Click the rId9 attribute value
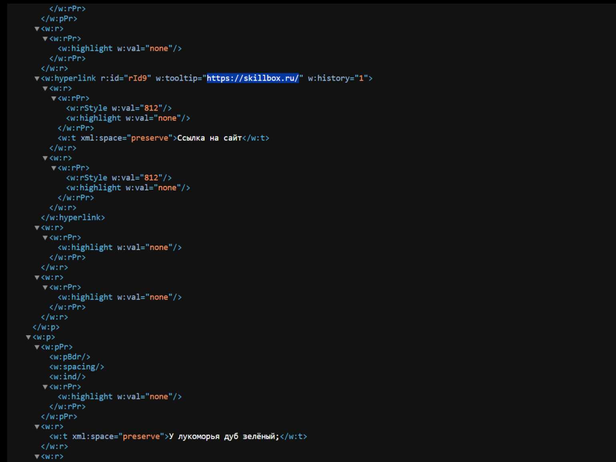Viewport: 616px width, 462px height. coord(137,78)
